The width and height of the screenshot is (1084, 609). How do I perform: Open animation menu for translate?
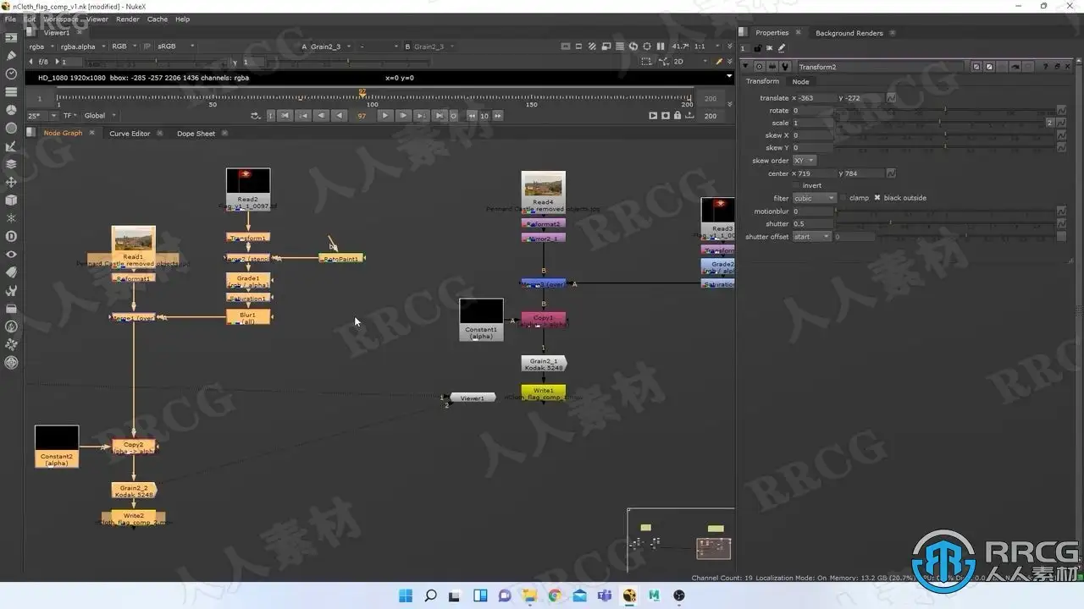891,98
